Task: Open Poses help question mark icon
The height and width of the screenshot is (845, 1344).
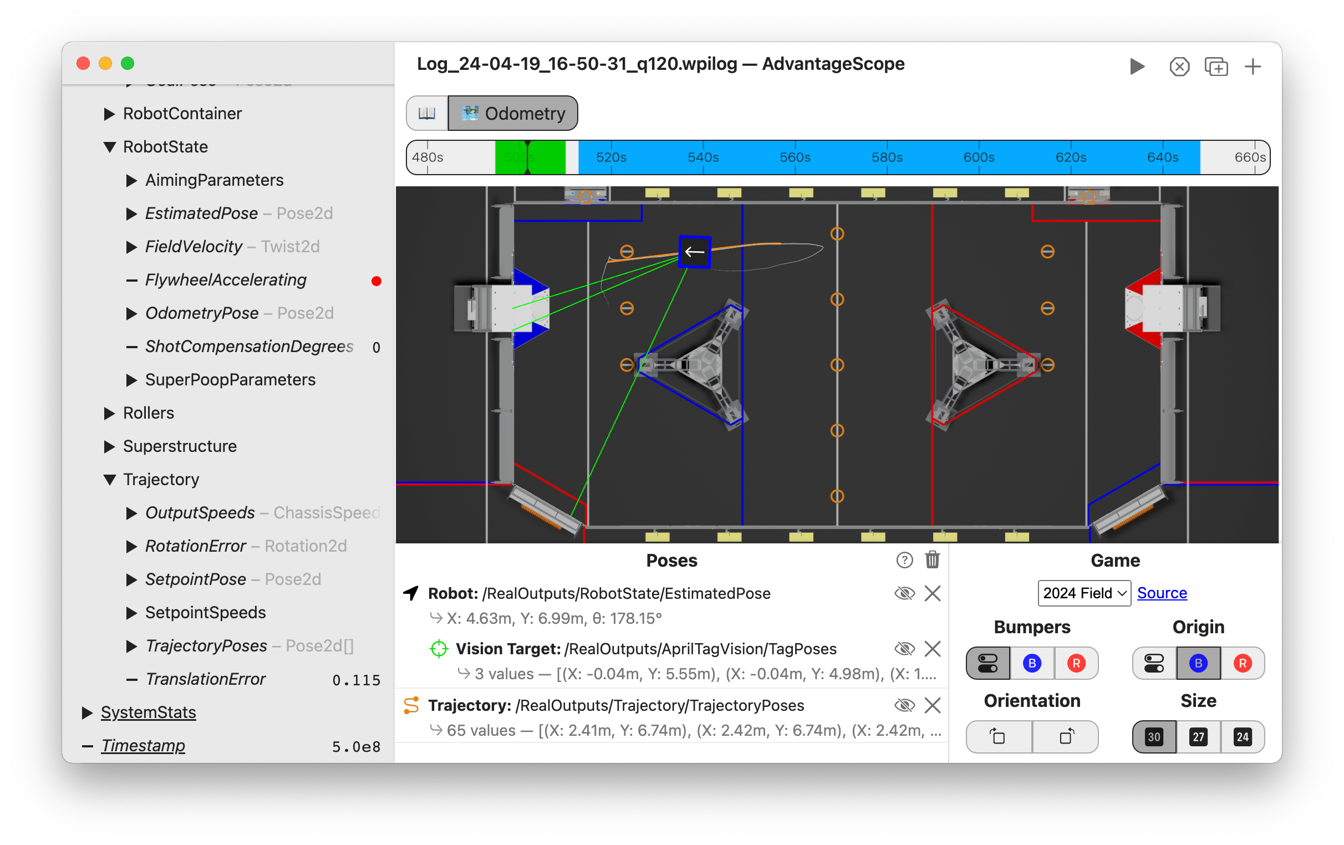Action: coord(904,561)
